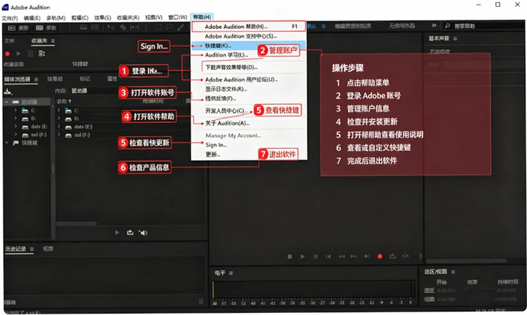The height and width of the screenshot is (315, 527).
Task: Click media browser loop preview icon
Action: (x=130, y=232)
